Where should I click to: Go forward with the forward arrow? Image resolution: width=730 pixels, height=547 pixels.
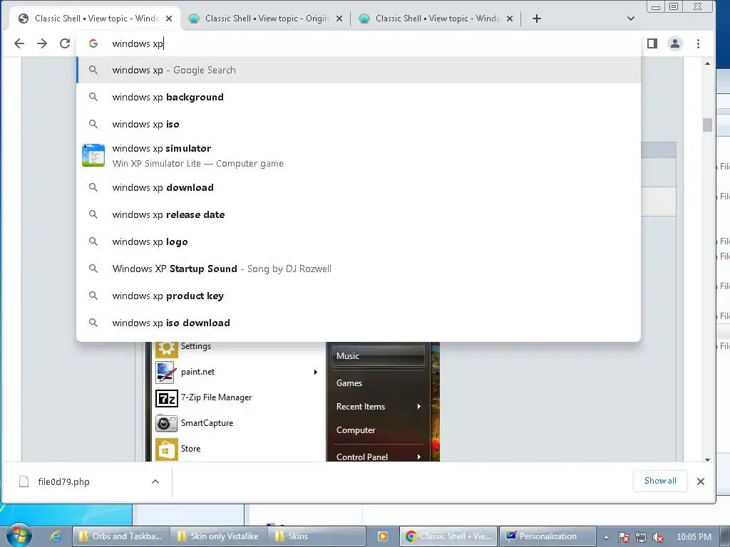(x=42, y=43)
